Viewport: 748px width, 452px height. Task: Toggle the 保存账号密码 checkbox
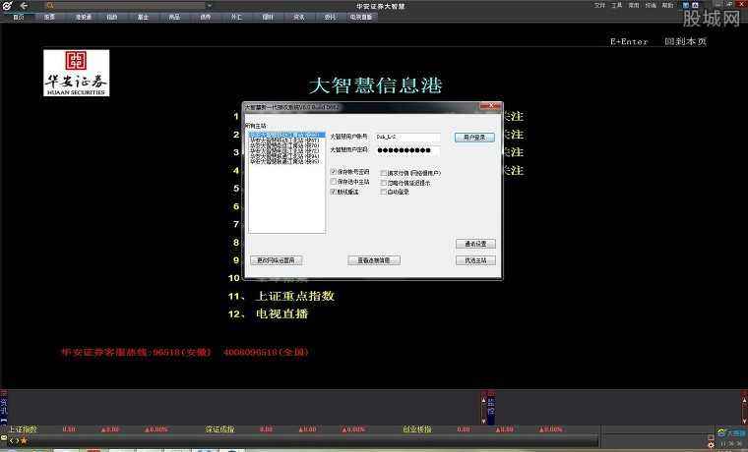click(x=334, y=171)
